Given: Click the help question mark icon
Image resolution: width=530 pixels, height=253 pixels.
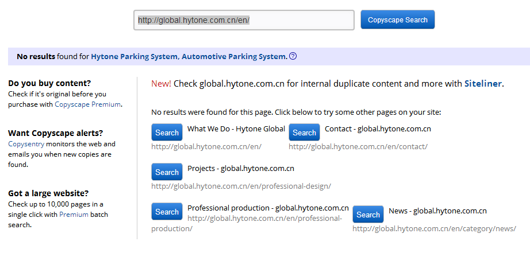Looking at the screenshot, I should point(293,56).
